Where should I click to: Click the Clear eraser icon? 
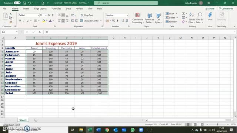tap(184, 22)
